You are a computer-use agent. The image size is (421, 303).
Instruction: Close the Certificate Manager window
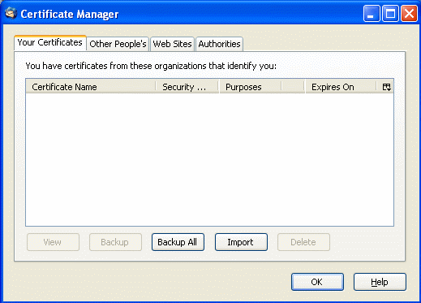pos(409,14)
